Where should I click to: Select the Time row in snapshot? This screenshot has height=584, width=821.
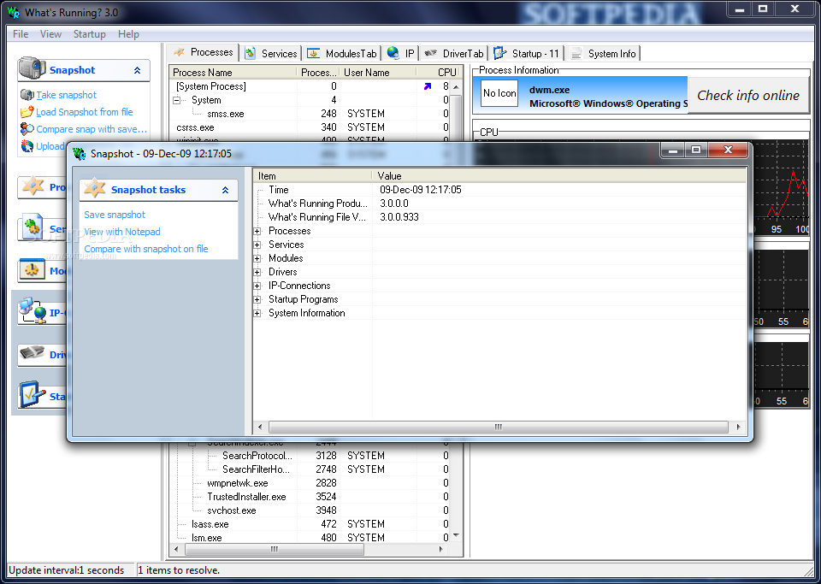pos(500,190)
